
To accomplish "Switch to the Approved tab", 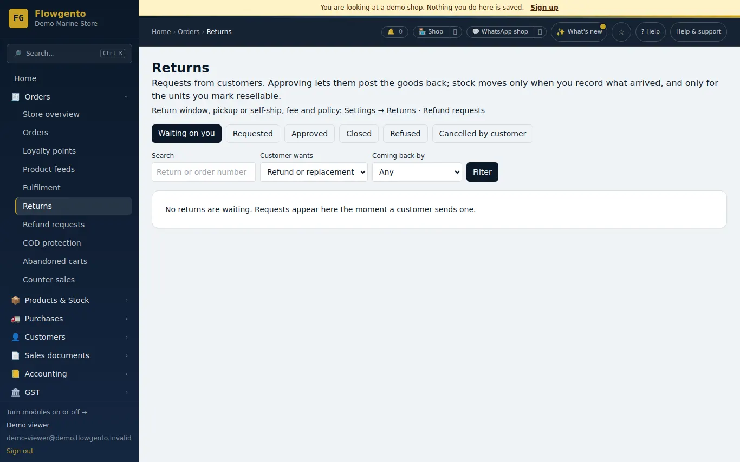I will click(309, 134).
